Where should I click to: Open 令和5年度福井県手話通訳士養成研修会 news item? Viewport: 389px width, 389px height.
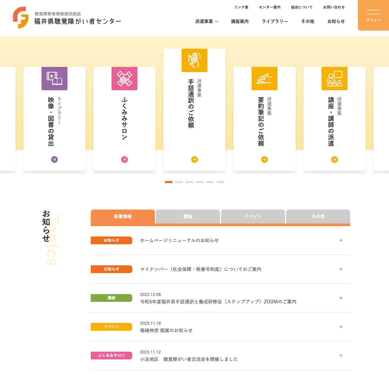pyautogui.click(x=218, y=302)
